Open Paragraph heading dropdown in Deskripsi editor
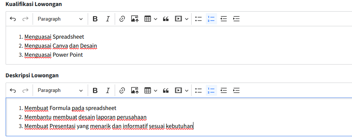Image resolution: width=352 pixels, height=137 pixels. [x=60, y=90]
